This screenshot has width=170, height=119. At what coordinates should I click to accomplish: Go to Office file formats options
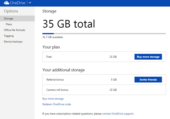(14, 30)
